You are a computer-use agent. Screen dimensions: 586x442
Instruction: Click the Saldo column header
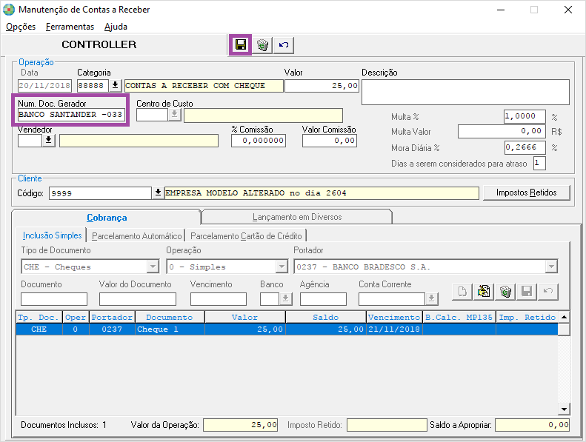coord(325,317)
